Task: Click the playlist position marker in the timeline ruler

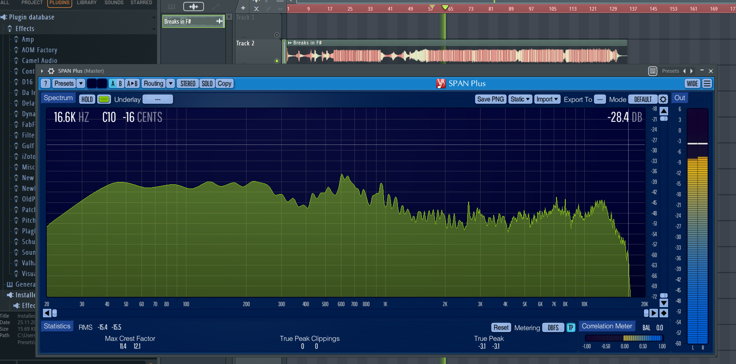Action: click(x=445, y=7)
